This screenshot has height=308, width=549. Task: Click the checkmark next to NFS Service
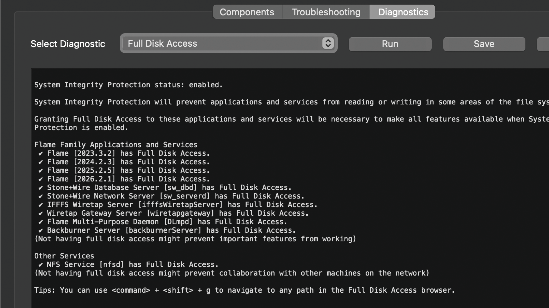(41, 265)
